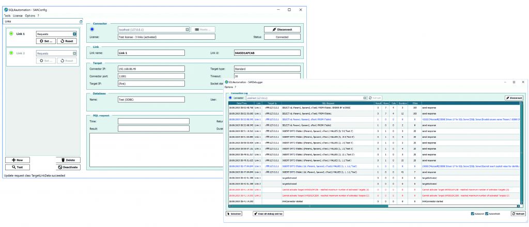Click the Target type field showing Standard
The image size is (529, 227).
tap(267, 69)
